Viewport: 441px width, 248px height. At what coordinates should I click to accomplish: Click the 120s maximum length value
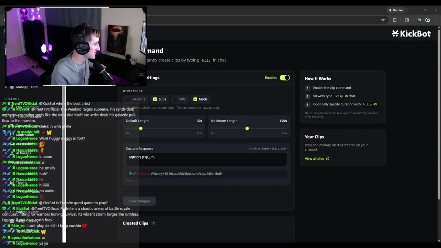(283, 121)
